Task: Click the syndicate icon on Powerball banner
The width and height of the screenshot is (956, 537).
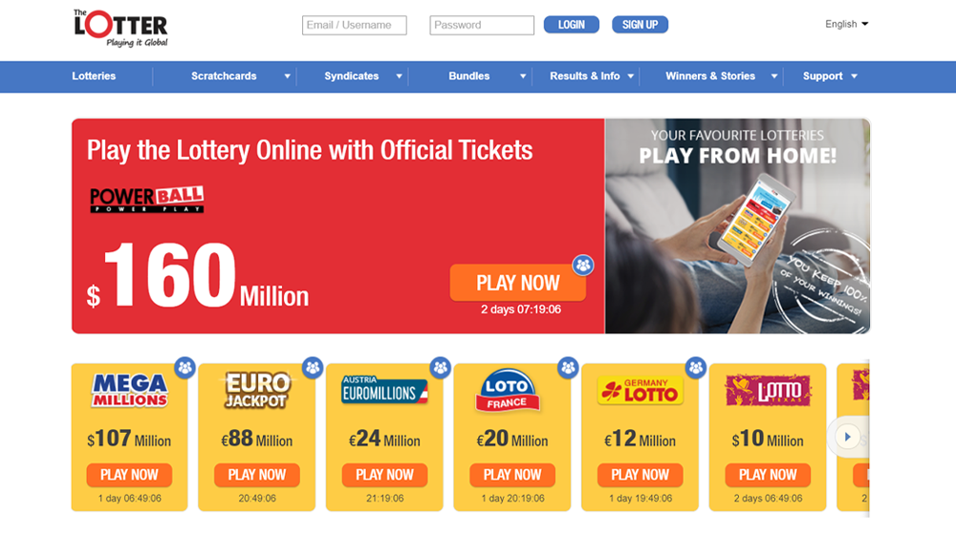Action: pos(583,265)
